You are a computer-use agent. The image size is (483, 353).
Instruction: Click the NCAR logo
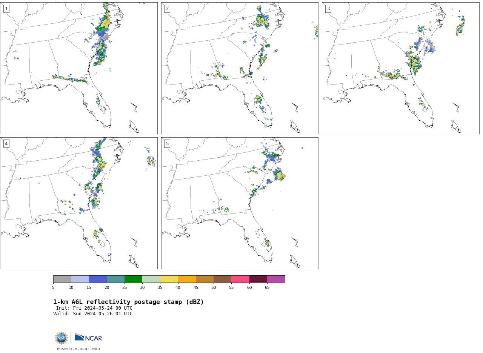(88, 338)
